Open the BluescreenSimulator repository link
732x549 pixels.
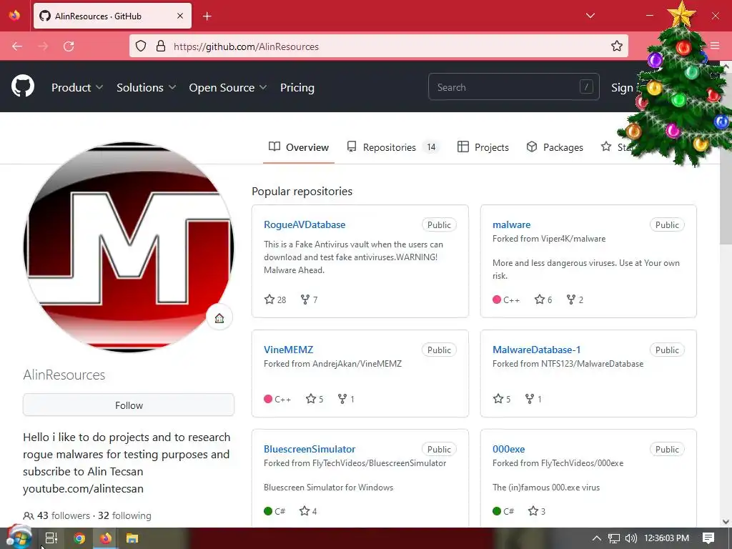310,449
